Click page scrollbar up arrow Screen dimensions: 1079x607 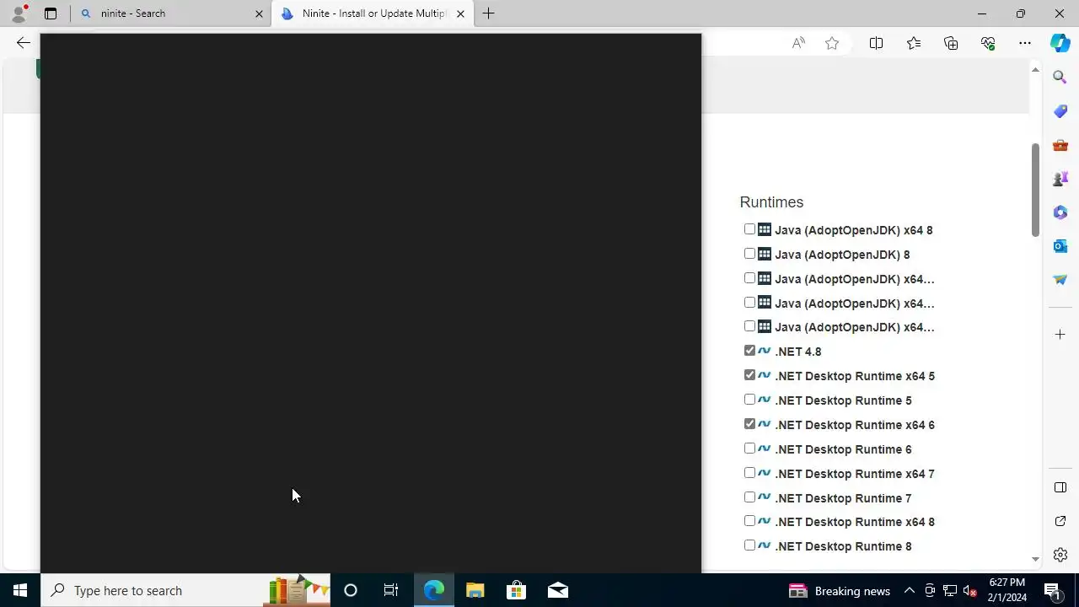(x=1035, y=70)
